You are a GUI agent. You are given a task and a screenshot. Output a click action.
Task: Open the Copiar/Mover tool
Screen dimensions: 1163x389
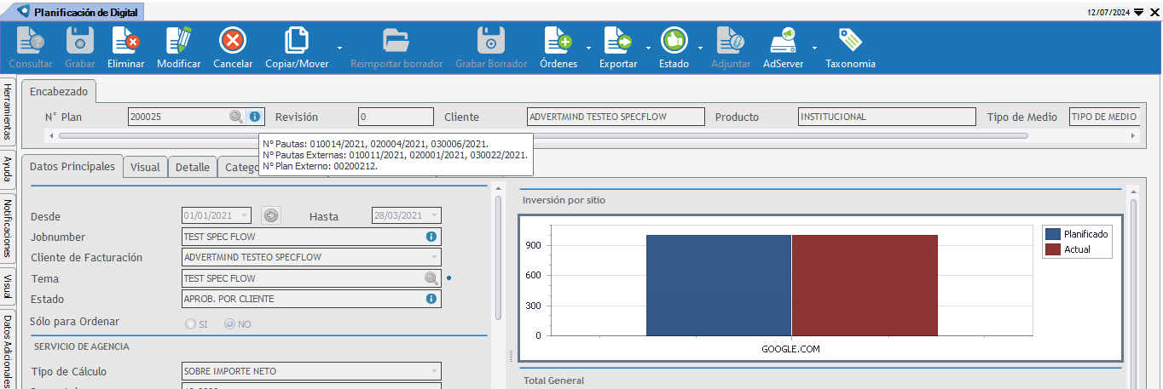[297, 40]
